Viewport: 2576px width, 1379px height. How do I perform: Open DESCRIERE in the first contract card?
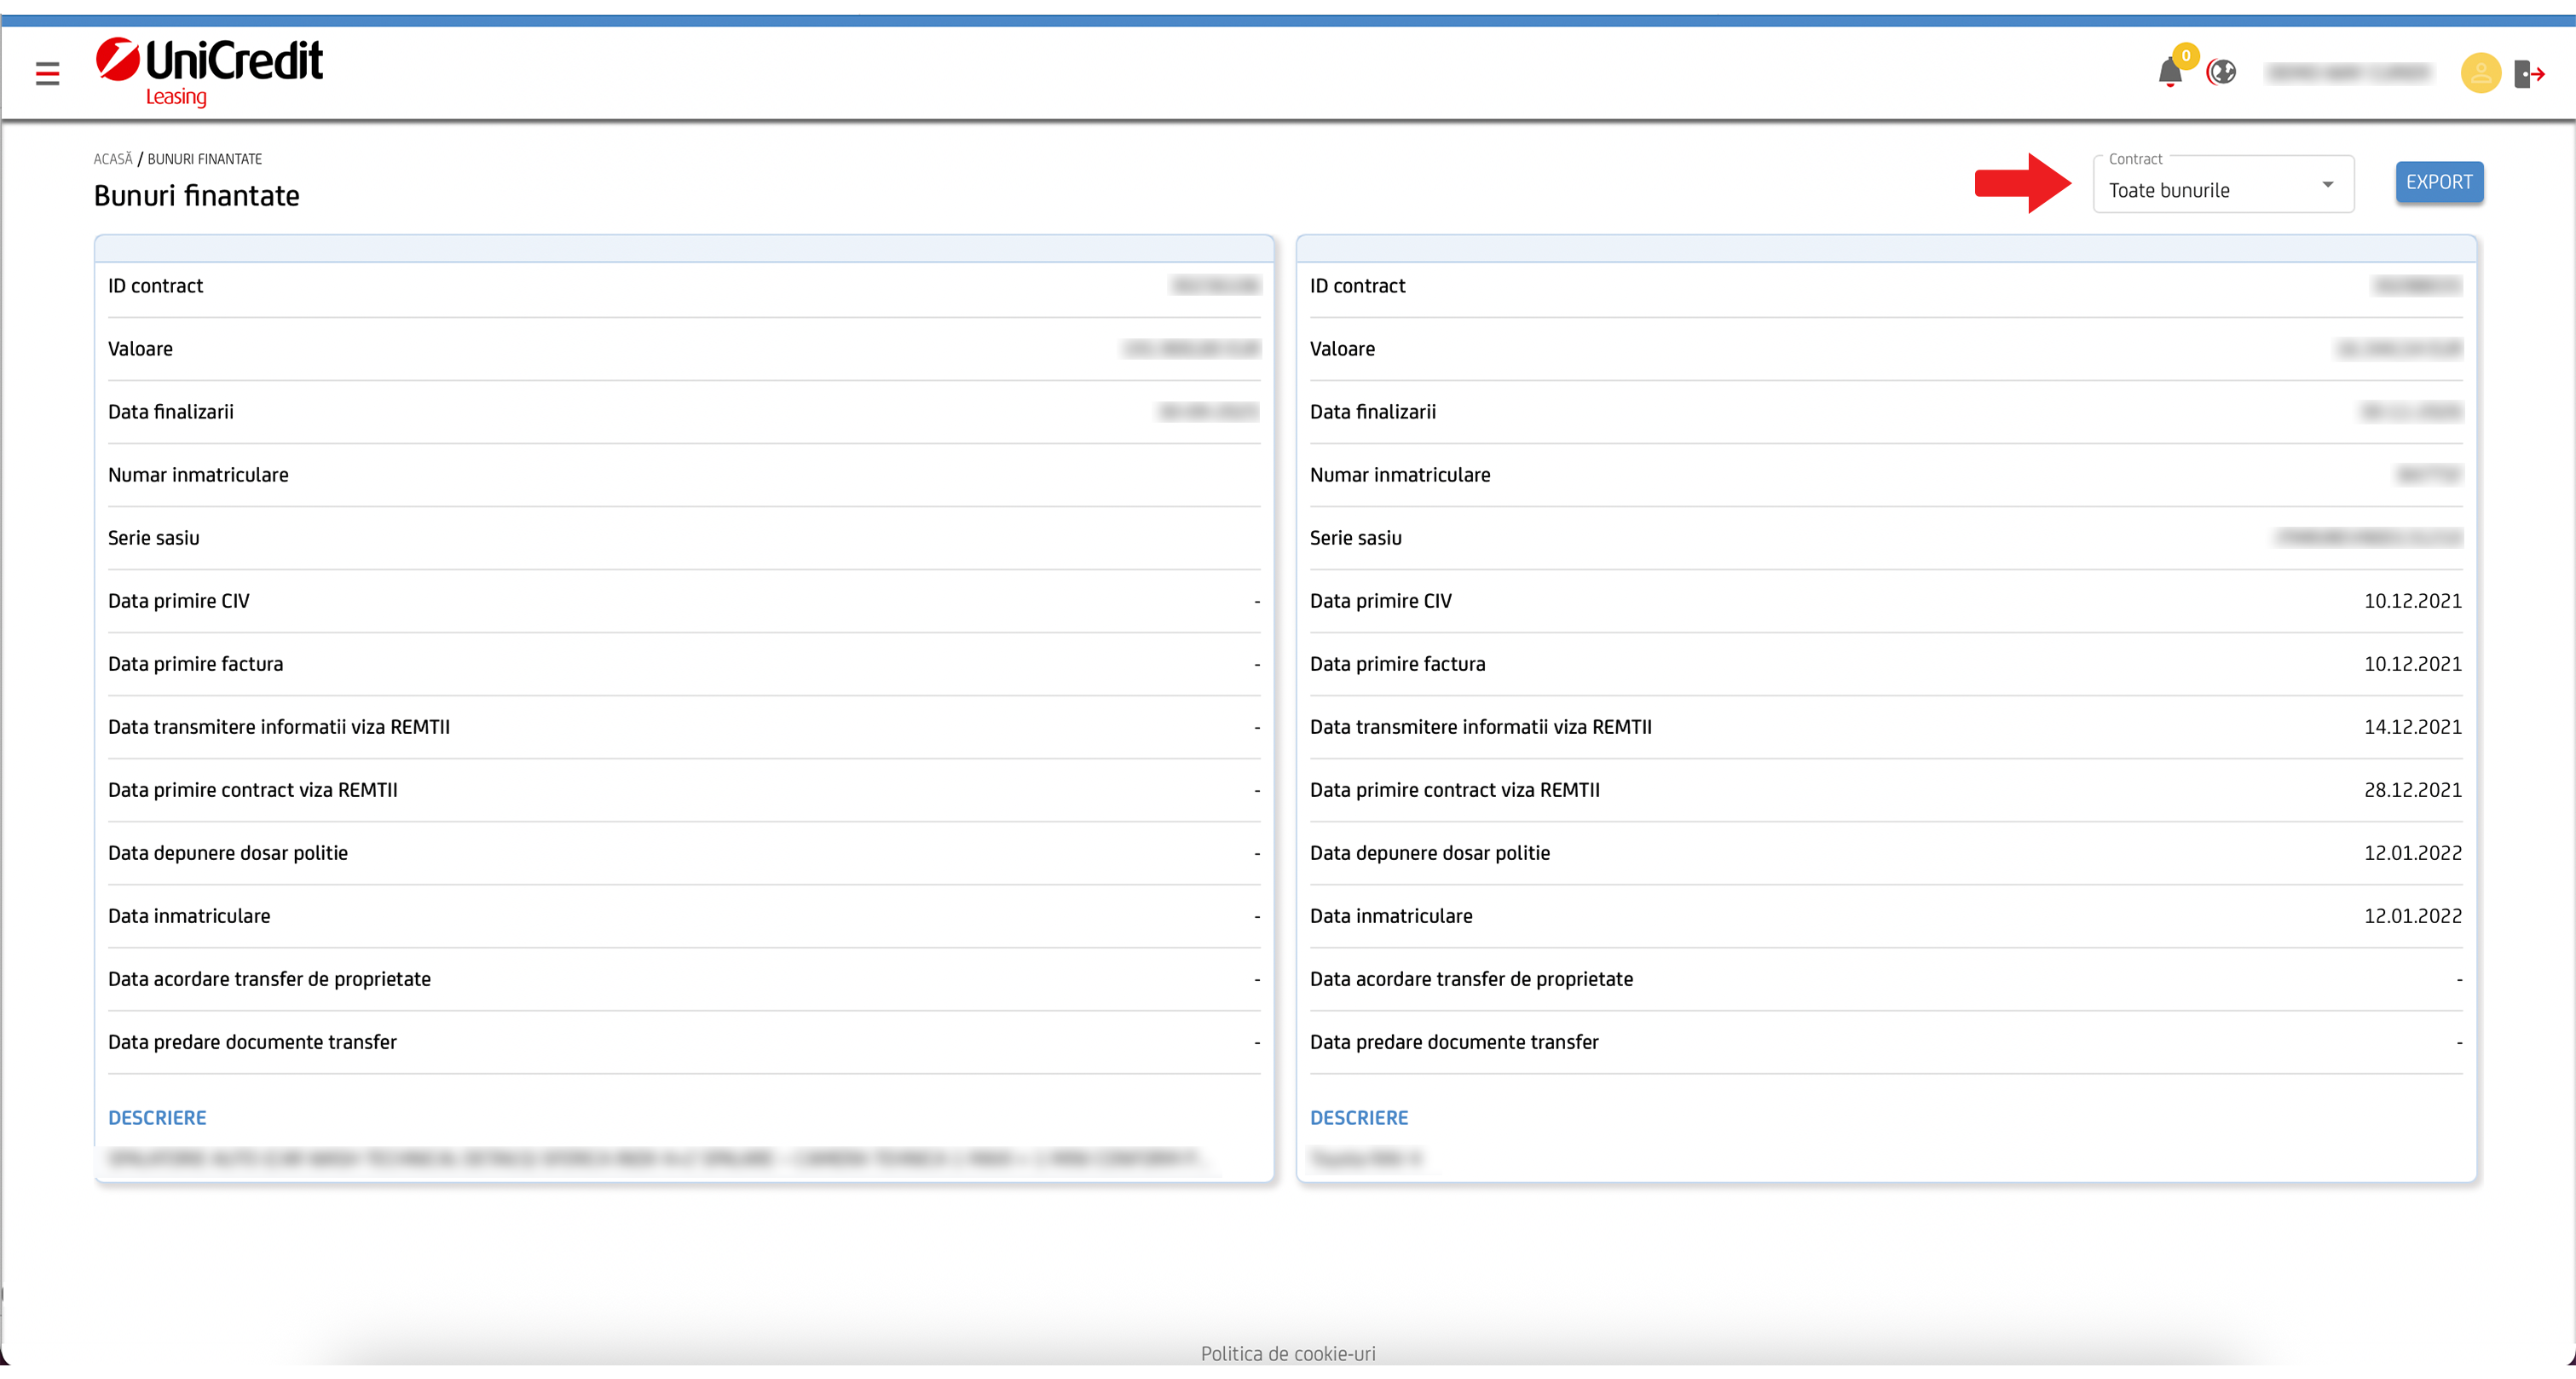click(x=157, y=1117)
